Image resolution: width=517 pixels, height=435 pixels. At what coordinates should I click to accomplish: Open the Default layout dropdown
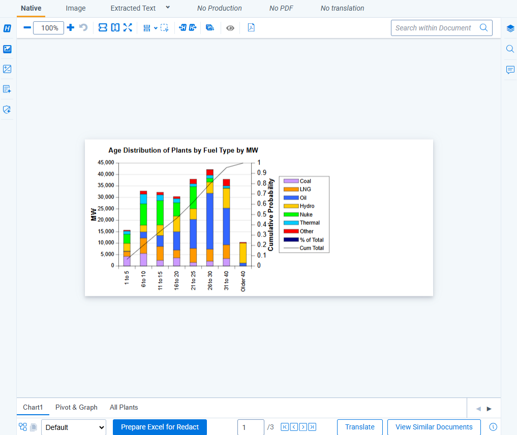pyautogui.click(x=74, y=427)
